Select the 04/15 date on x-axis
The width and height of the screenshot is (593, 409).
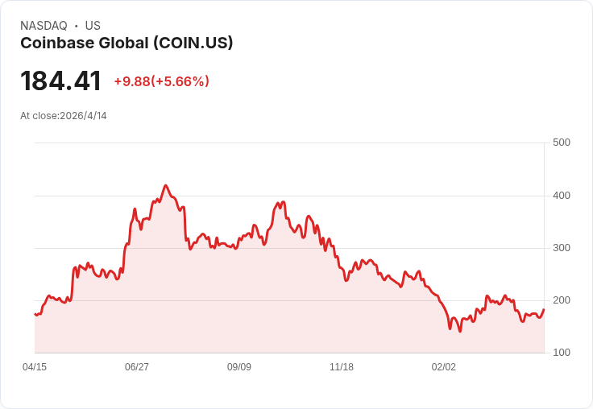point(35,367)
